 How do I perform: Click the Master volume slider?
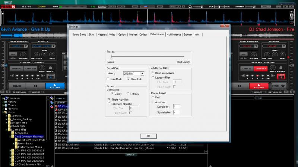[x=250, y=7]
